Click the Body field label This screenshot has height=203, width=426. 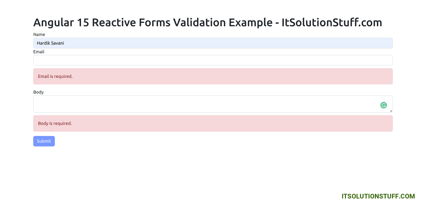pyautogui.click(x=38, y=92)
